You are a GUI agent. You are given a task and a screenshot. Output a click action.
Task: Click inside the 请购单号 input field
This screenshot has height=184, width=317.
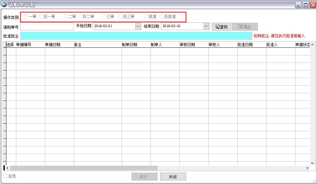coord(47,26)
